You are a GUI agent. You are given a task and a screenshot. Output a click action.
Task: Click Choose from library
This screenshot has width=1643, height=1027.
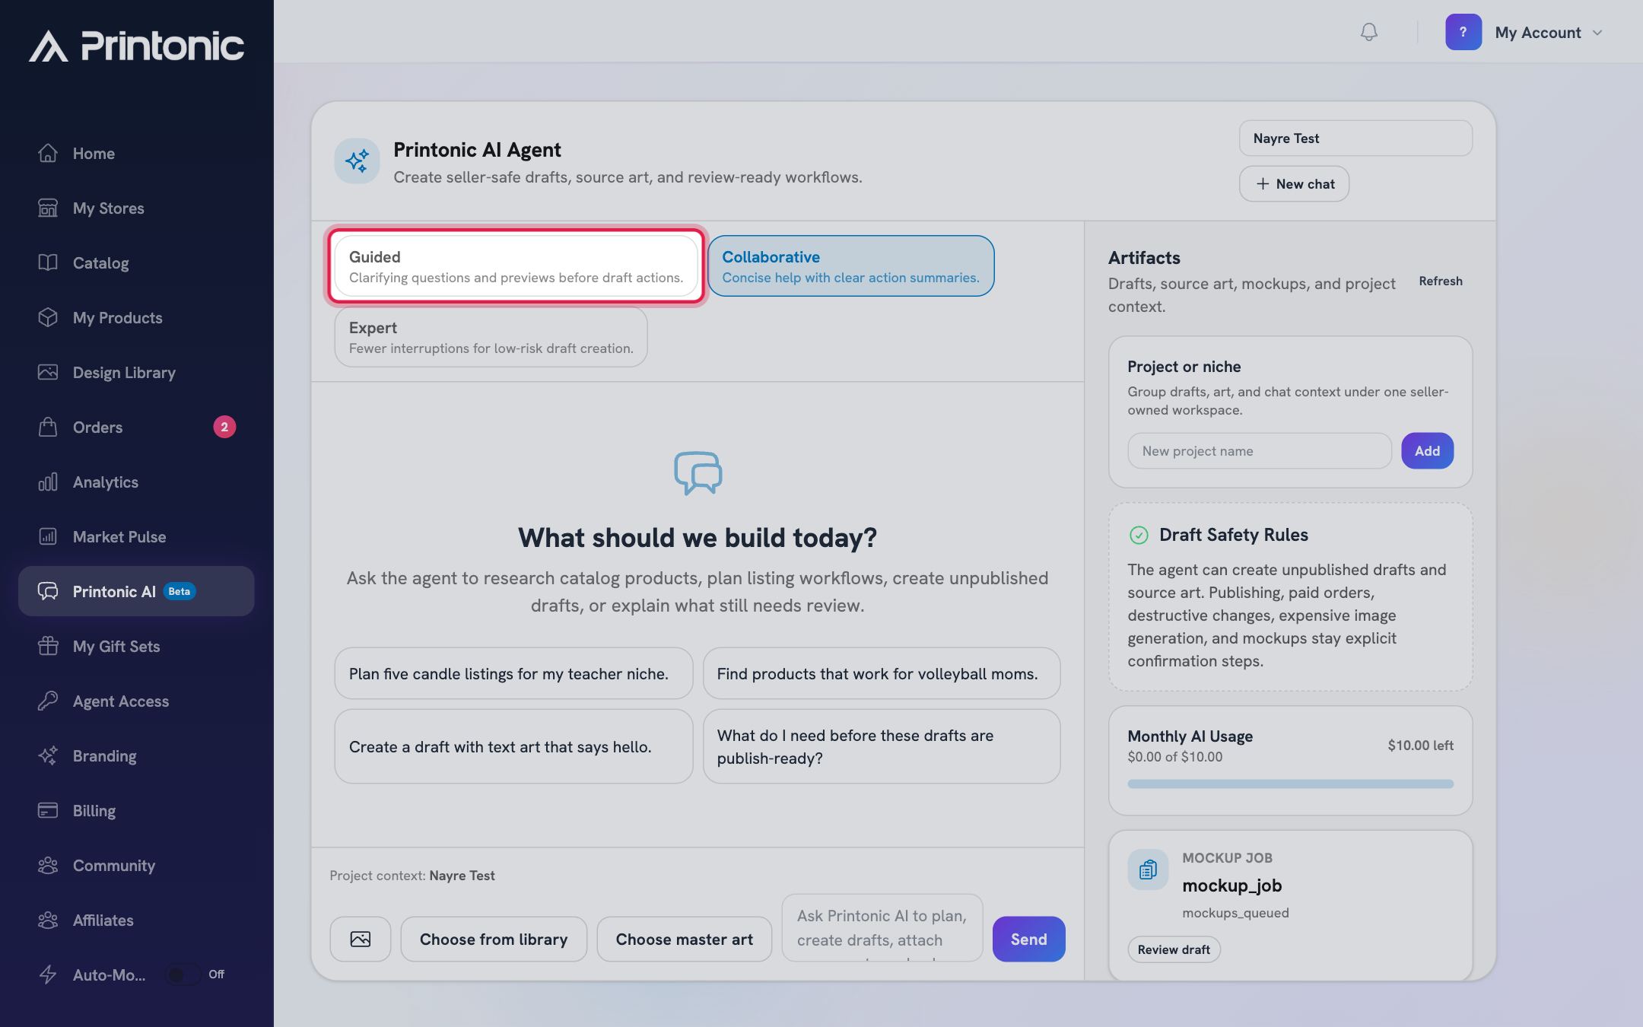coord(494,939)
